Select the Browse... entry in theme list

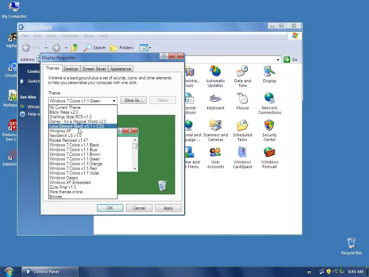[83, 197]
